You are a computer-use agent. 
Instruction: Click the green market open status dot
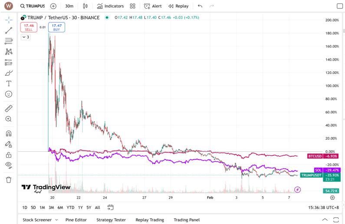(107, 18)
